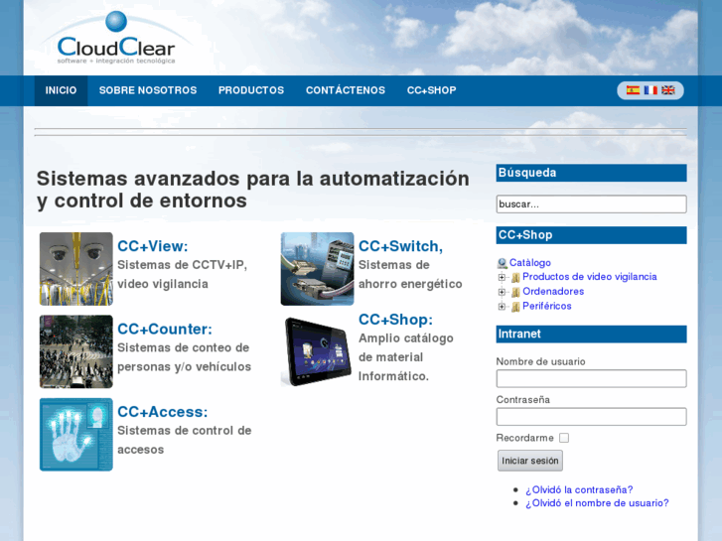The image size is (722, 541).
Task: Click folder icon beside Productos de video vigilancia
Action: tap(515, 277)
